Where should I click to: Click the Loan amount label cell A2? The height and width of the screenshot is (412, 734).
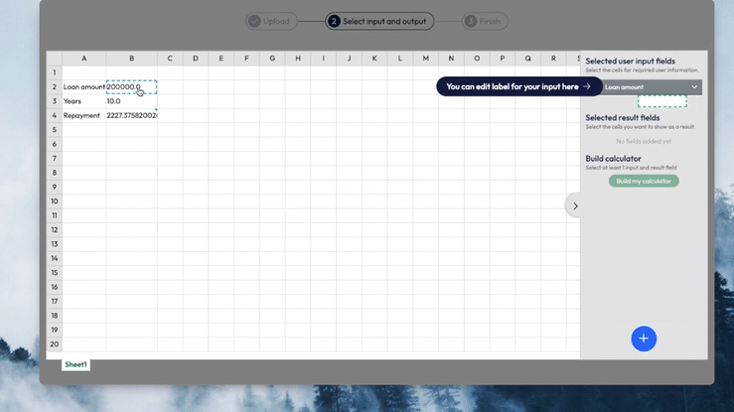click(x=83, y=87)
